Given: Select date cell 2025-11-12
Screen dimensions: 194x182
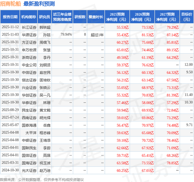Looking at the screenshot, I should pyautogui.click(x=10, y=27).
